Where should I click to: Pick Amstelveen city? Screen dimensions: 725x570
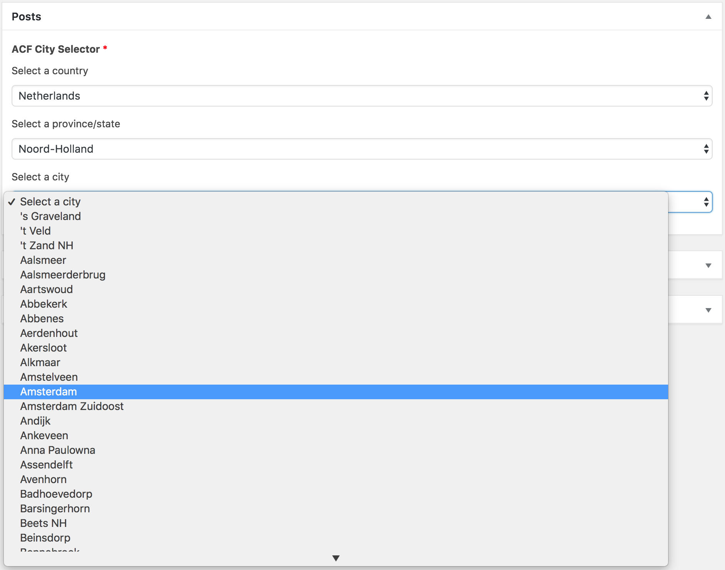(x=336, y=377)
